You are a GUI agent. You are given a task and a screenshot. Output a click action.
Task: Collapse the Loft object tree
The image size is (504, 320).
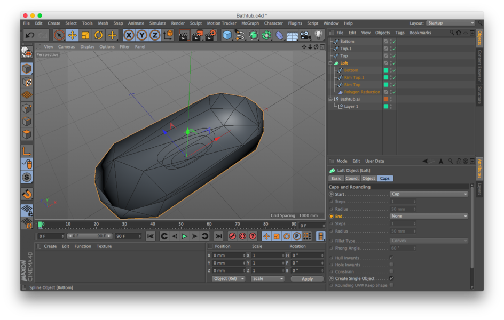330,63
